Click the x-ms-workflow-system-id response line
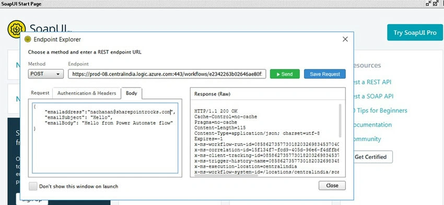444x205 pixels. coord(267,172)
